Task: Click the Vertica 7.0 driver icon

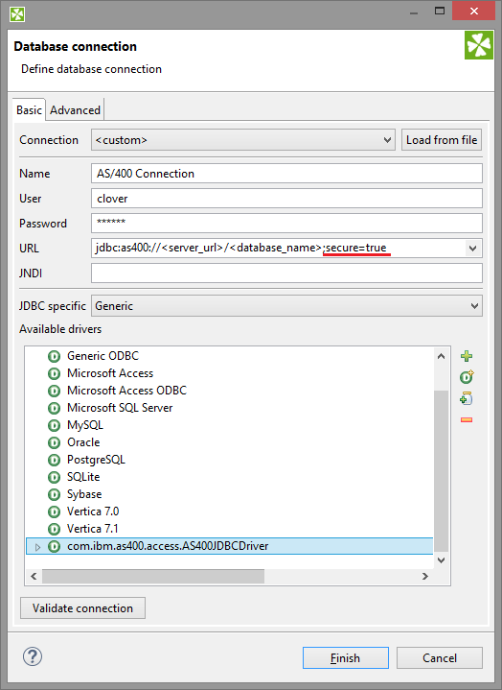Action: click(x=54, y=512)
